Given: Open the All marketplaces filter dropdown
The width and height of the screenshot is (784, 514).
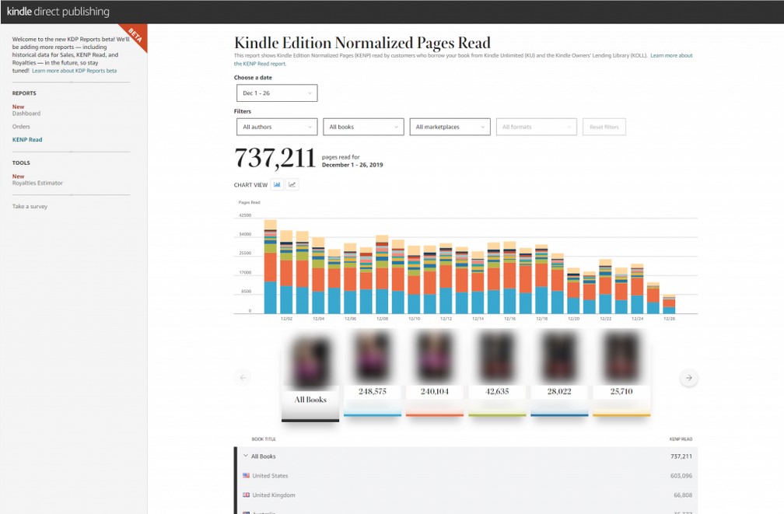Looking at the screenshot, I should (450, 127).
